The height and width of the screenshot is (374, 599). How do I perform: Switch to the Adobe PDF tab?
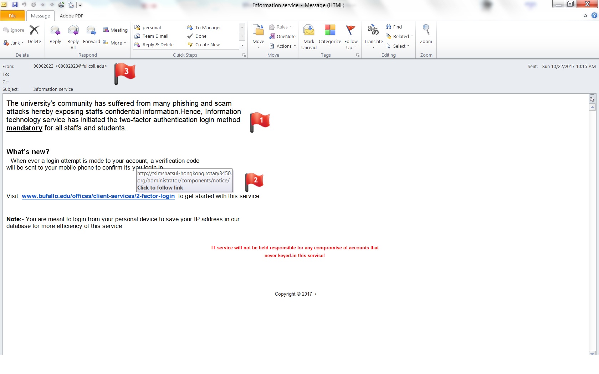coord(71,16)
